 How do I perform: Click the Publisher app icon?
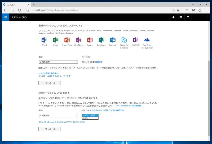[101, 40]
